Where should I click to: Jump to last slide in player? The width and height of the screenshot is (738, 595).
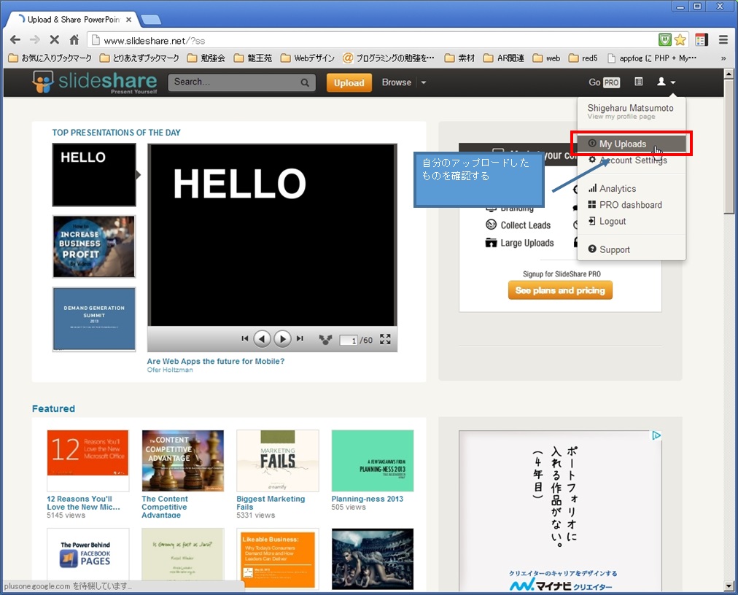(x=300, y=338)
